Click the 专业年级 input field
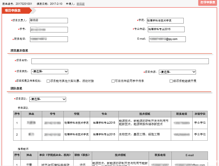 165,29
